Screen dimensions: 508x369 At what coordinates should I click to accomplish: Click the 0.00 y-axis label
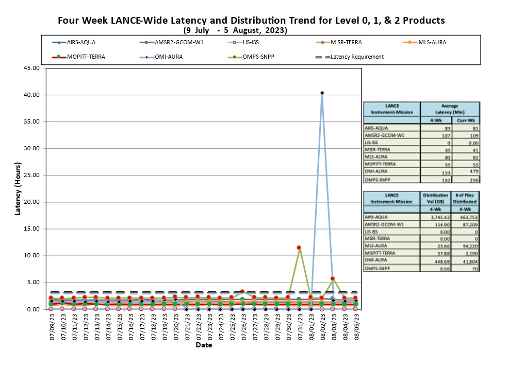point(33,309)
